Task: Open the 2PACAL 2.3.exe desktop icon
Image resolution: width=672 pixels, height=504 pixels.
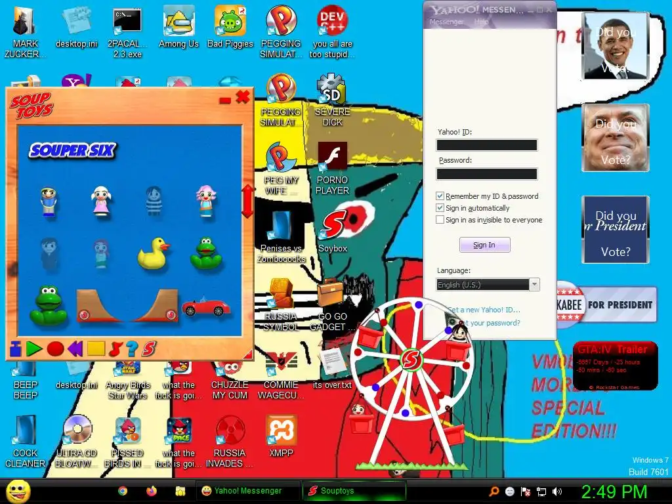Action: tap(127, 33)
